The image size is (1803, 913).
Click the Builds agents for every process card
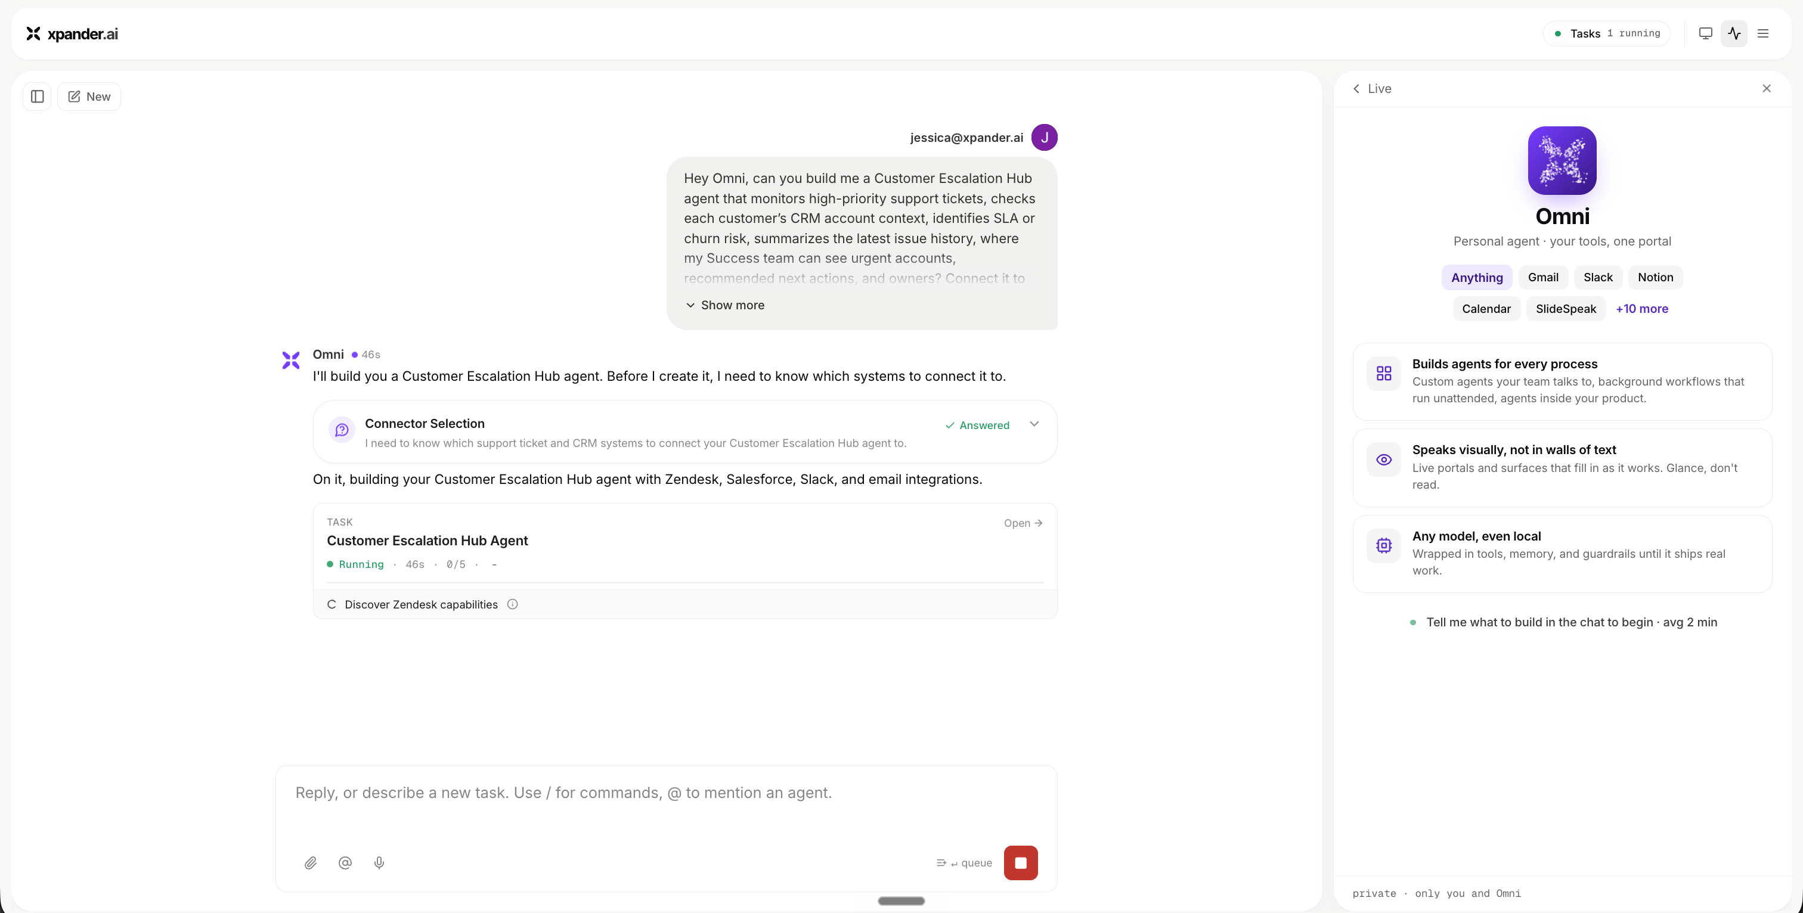(1562, 381)
